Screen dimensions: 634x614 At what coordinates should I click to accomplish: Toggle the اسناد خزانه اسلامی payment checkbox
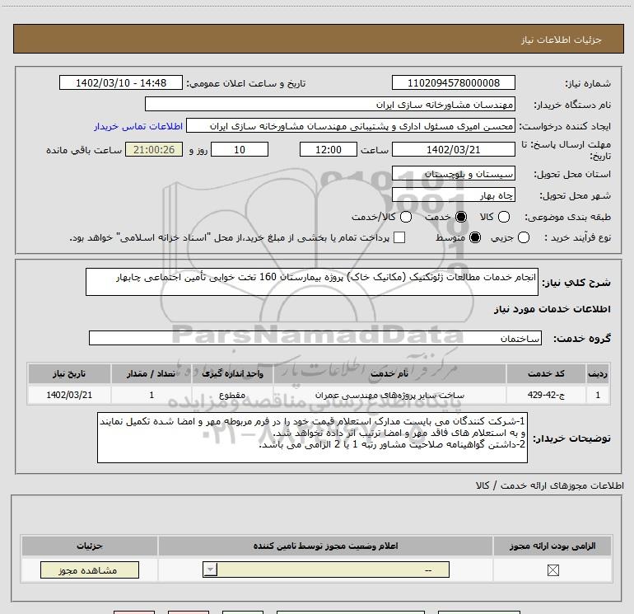point(399,237)
